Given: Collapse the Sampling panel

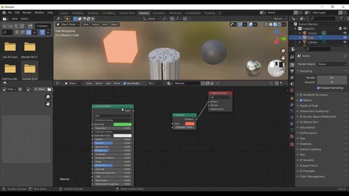Looking at the screenshot, I should (x=306, y=71).
